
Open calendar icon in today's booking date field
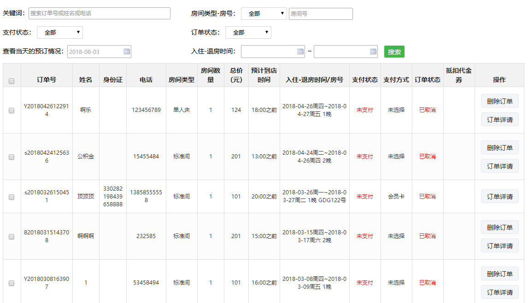[x=127, y=52]
